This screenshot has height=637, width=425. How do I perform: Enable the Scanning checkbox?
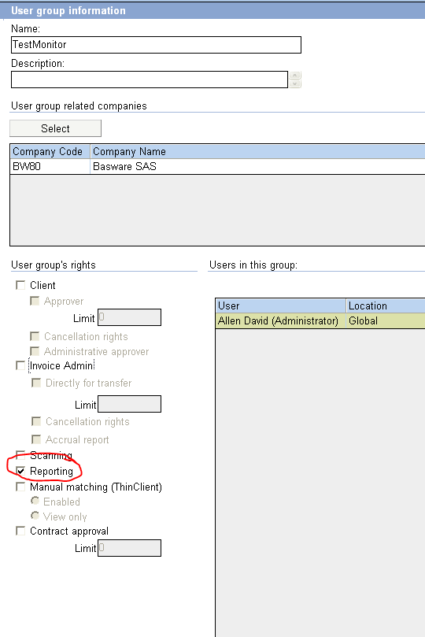click(20, 454)
